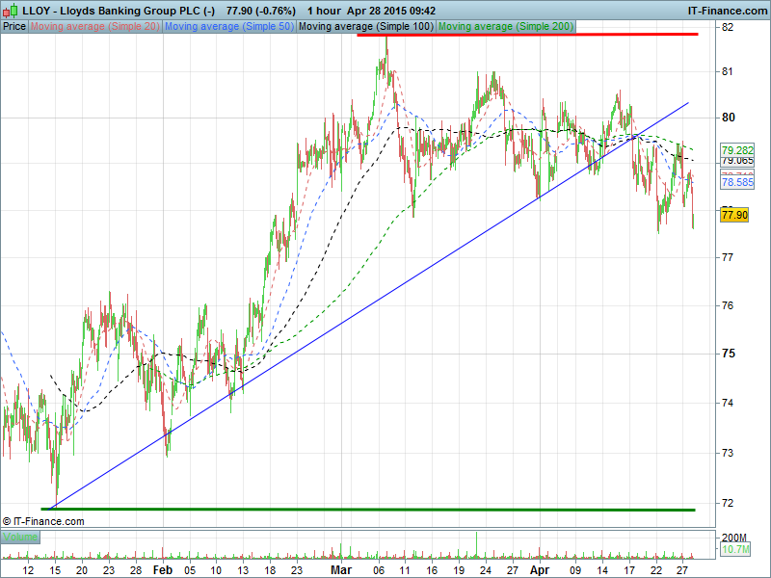This screenshot has height=578, width=771.
Task: Click the '1 hour' timeframe in header
Action: click(x=322, y=11)
